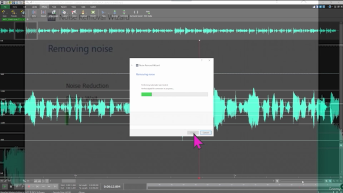This screenshot has height=193, width=343.
Task: Select the KATY_POOR QUALITY file tab
Action: pyautogui.click(x=13, y=19)
